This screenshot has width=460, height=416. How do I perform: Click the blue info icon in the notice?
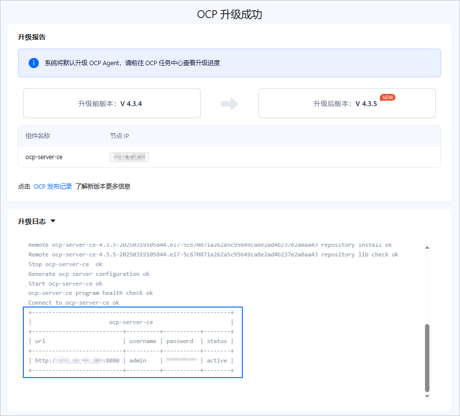click(x=34, y=63)
